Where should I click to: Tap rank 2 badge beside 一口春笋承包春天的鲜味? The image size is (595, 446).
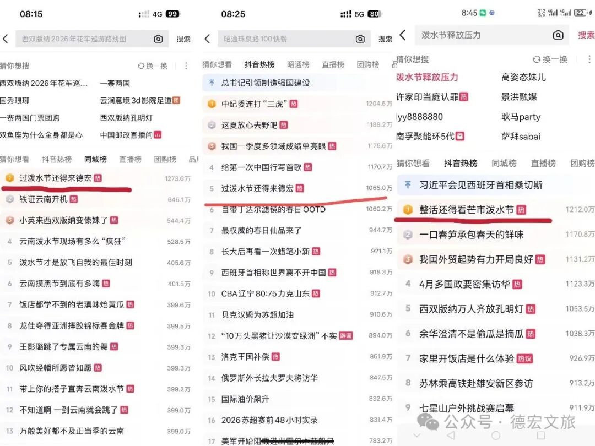click(408, 235)
